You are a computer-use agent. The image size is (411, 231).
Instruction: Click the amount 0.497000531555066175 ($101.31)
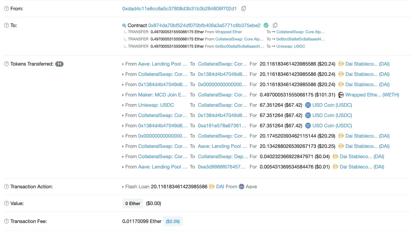click(x=297, y=95)
